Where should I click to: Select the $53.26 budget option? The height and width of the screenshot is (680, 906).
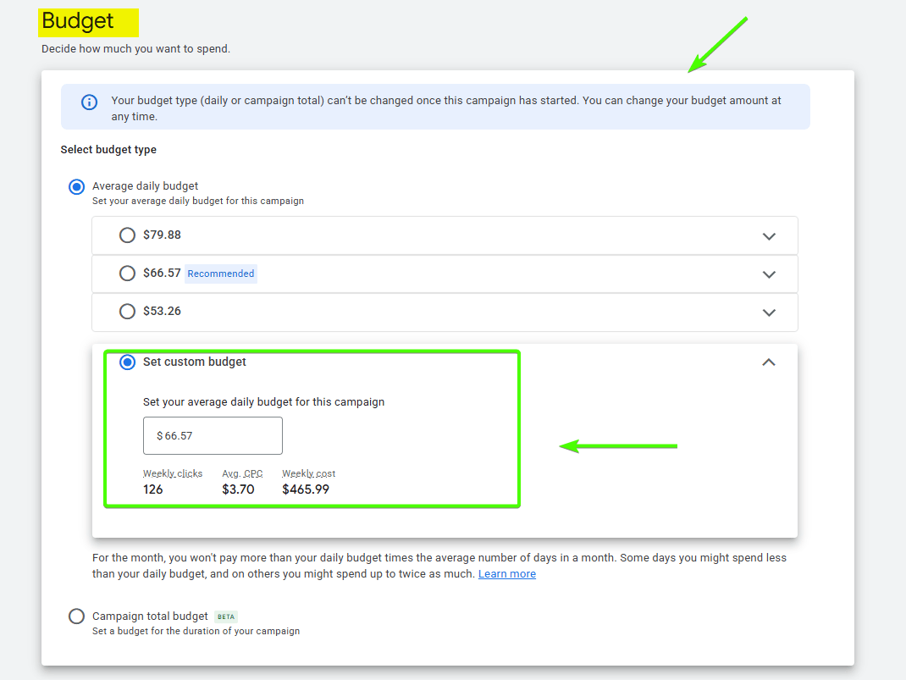(127, 312)
